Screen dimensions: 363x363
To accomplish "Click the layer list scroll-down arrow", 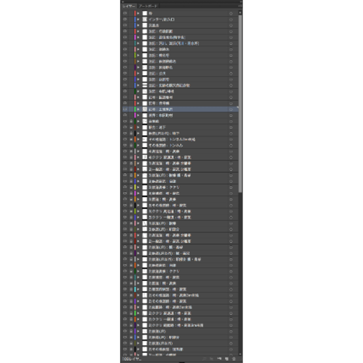I will (240, 354).
